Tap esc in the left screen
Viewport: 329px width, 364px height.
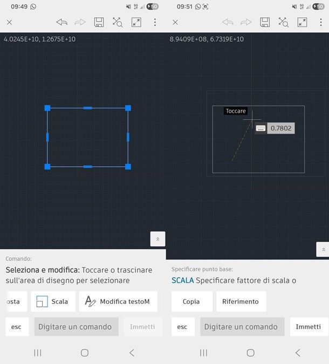click(17, 327)
